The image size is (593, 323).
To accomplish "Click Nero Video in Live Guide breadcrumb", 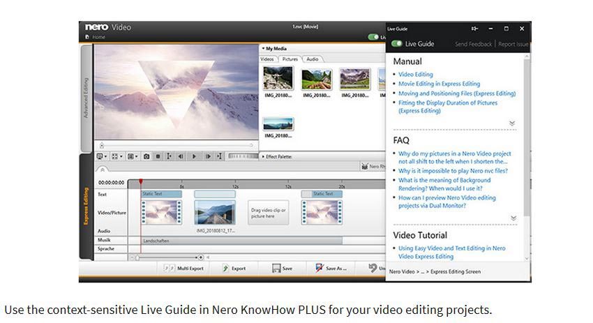I will coord(402,271).
